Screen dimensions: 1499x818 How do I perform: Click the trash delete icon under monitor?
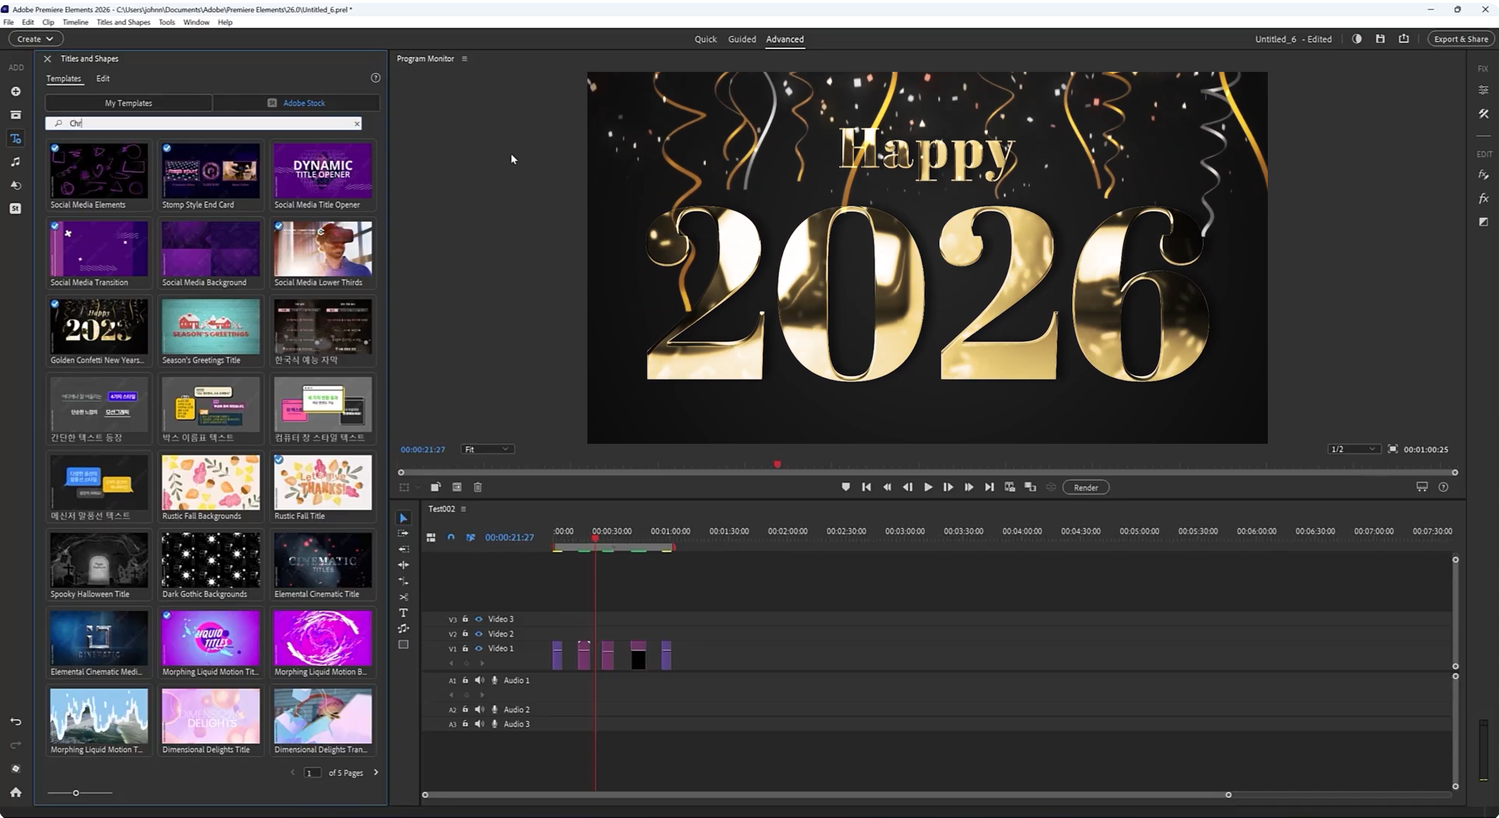(478, 487)
